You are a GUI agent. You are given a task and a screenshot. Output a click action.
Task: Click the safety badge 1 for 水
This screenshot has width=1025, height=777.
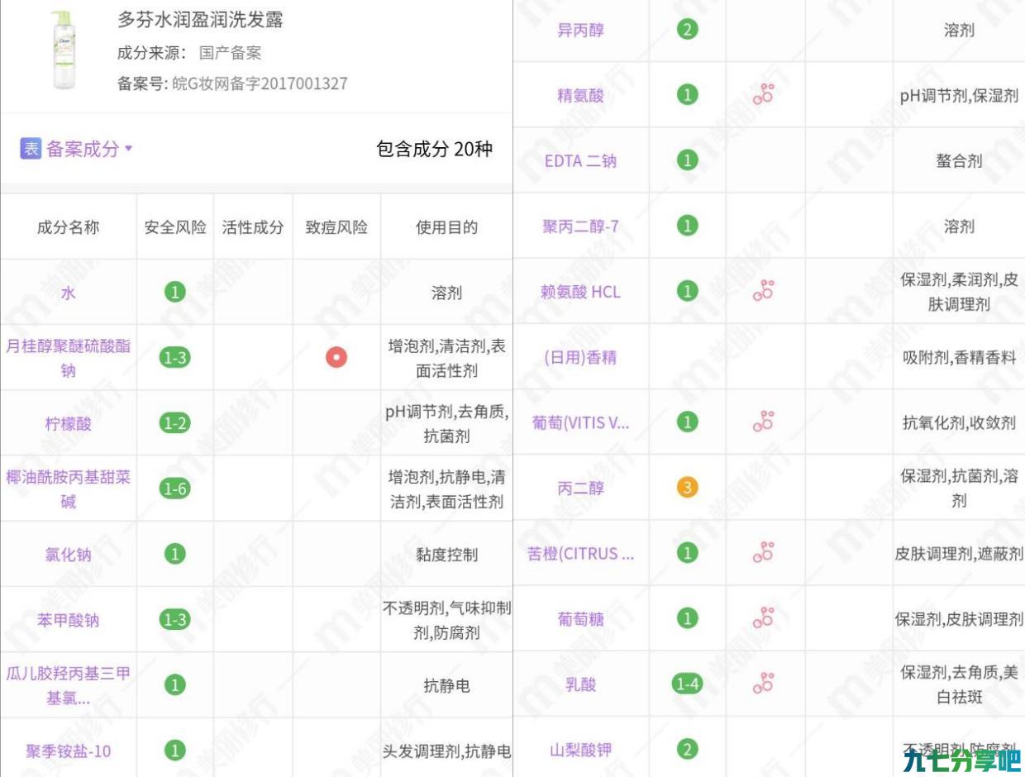coord(174,292)
